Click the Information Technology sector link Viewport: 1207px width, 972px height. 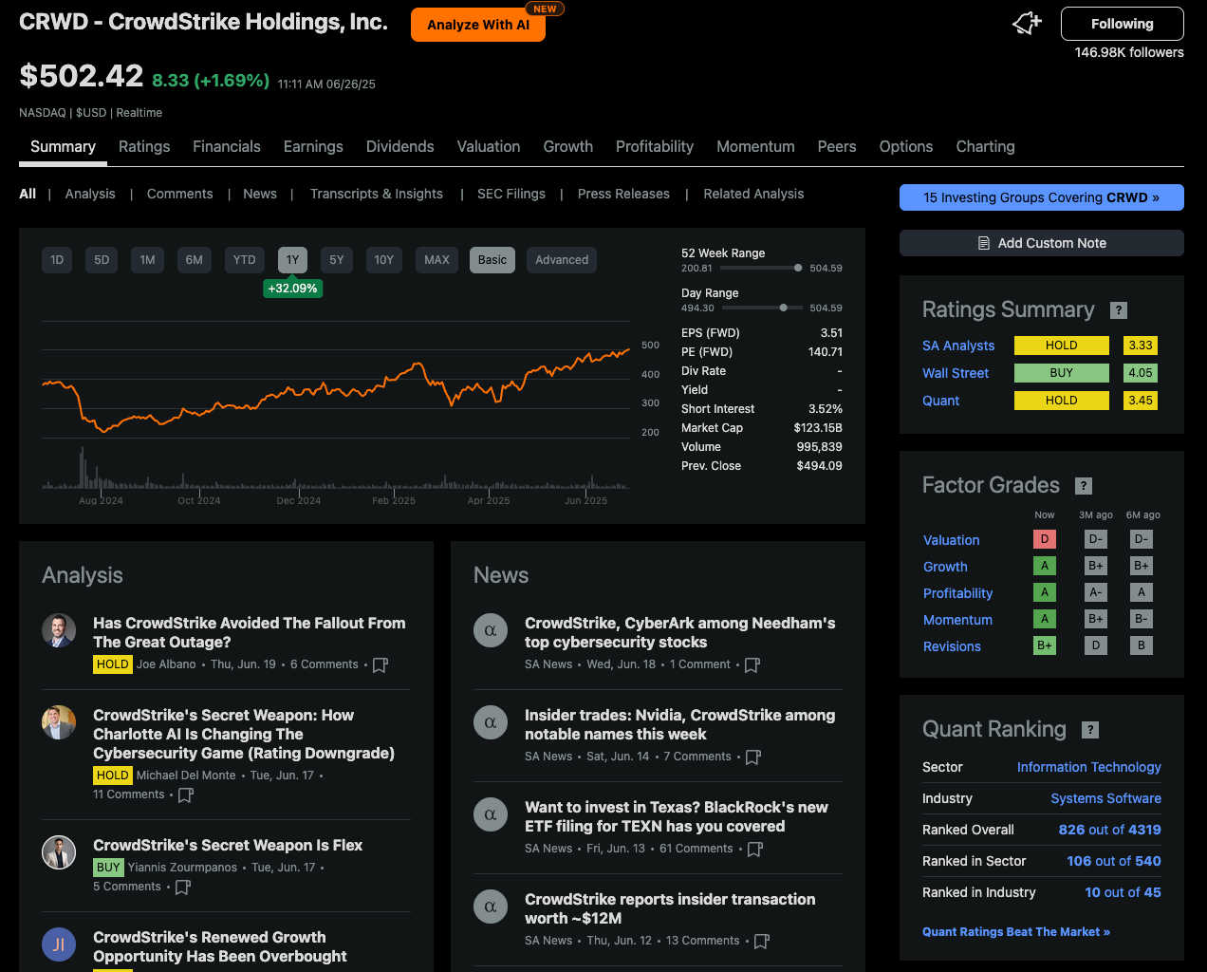click(x=1089, y=767)
